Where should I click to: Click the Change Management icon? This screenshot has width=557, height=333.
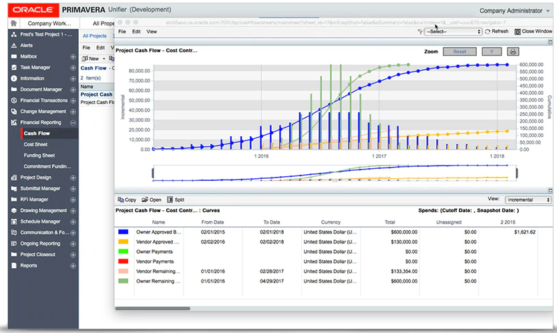14,111
